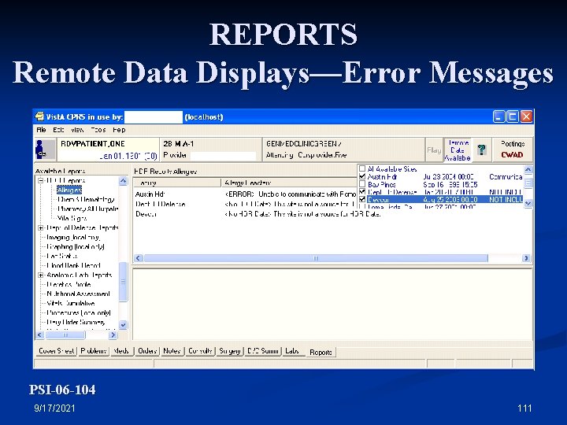The width and height of the screenshot is (567, 425).
Task: Click the up arrow in the remote sites list
Action: [x=528, y=169]
